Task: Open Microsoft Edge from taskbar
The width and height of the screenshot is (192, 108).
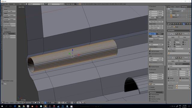Action: 15,106
